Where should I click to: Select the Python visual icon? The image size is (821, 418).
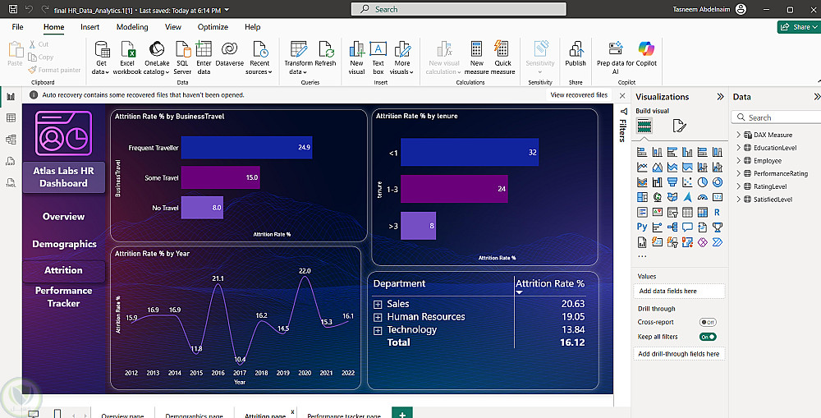(x=642, y=227)
